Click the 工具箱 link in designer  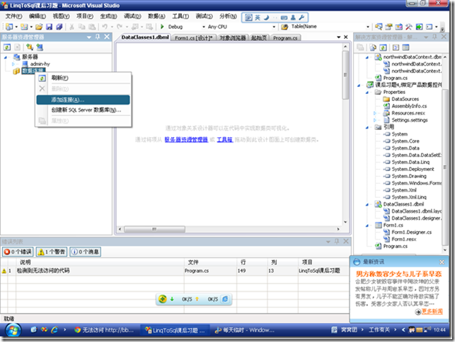tap(225, 139)
